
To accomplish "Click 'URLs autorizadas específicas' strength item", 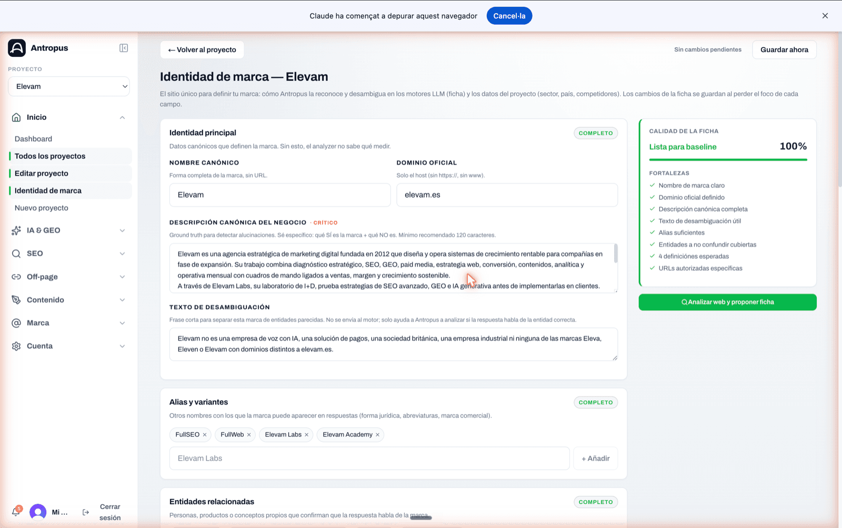I will (x=700, y=268).
